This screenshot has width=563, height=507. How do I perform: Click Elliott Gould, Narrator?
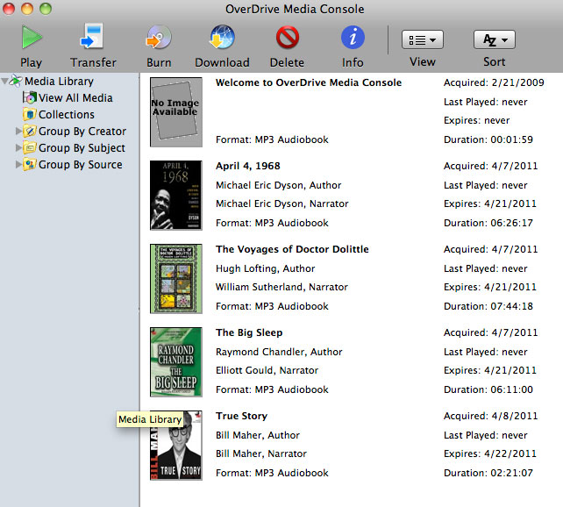click(267, 370)
